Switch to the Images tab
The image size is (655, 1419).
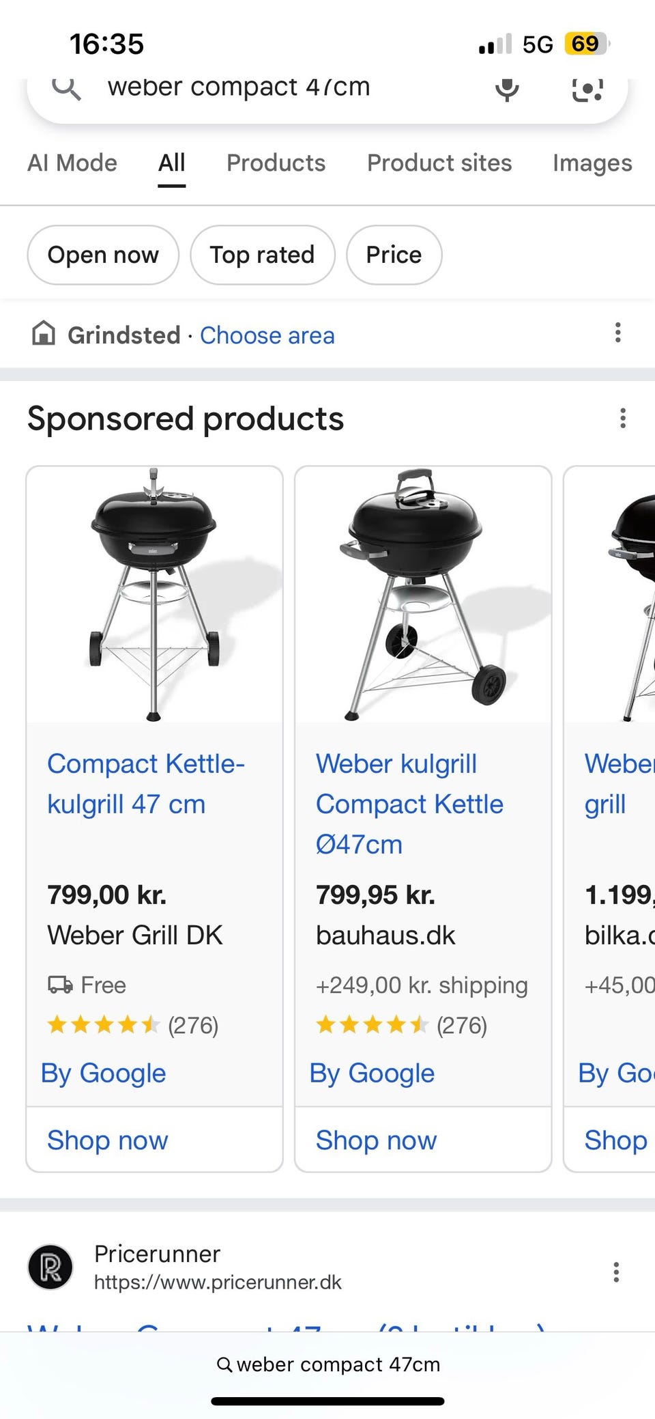592,163
